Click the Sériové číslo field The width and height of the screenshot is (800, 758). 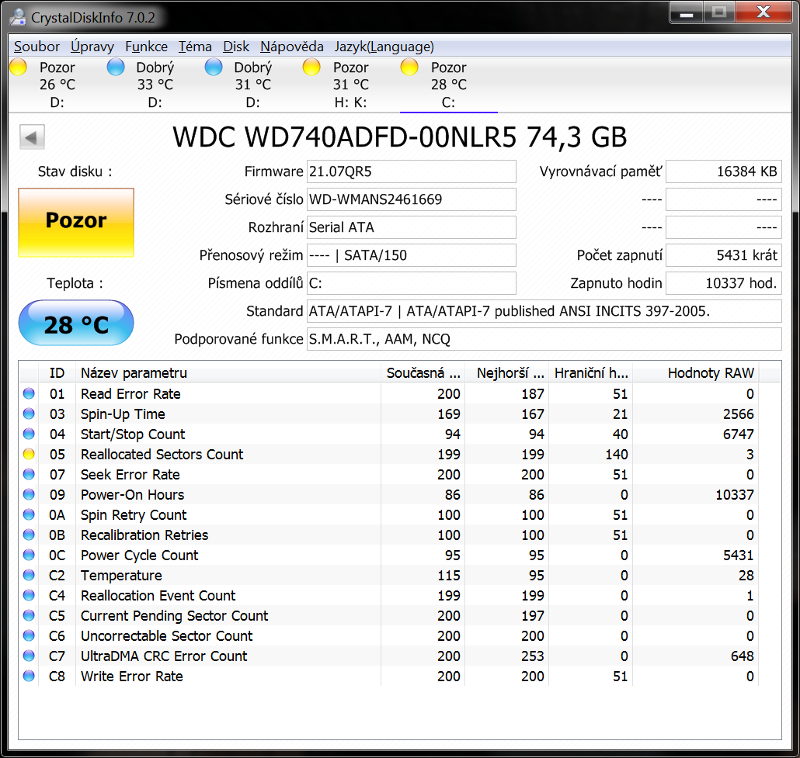[411, 199]
